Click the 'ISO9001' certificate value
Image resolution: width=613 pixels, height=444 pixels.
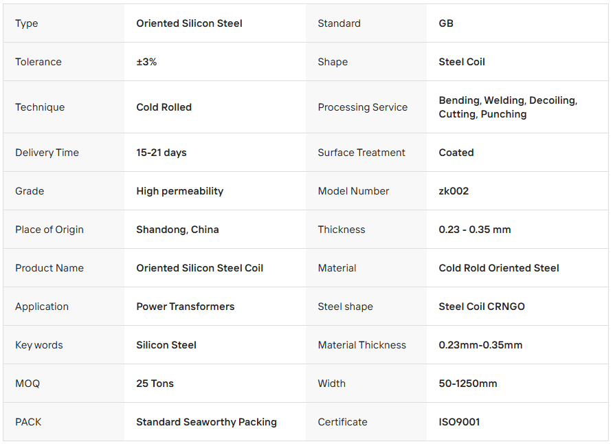click(x=459, y=422)
